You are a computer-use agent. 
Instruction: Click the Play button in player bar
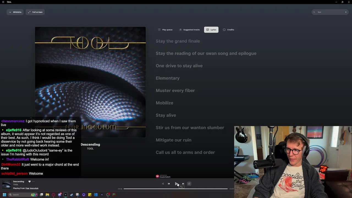[x=176, y=184]
